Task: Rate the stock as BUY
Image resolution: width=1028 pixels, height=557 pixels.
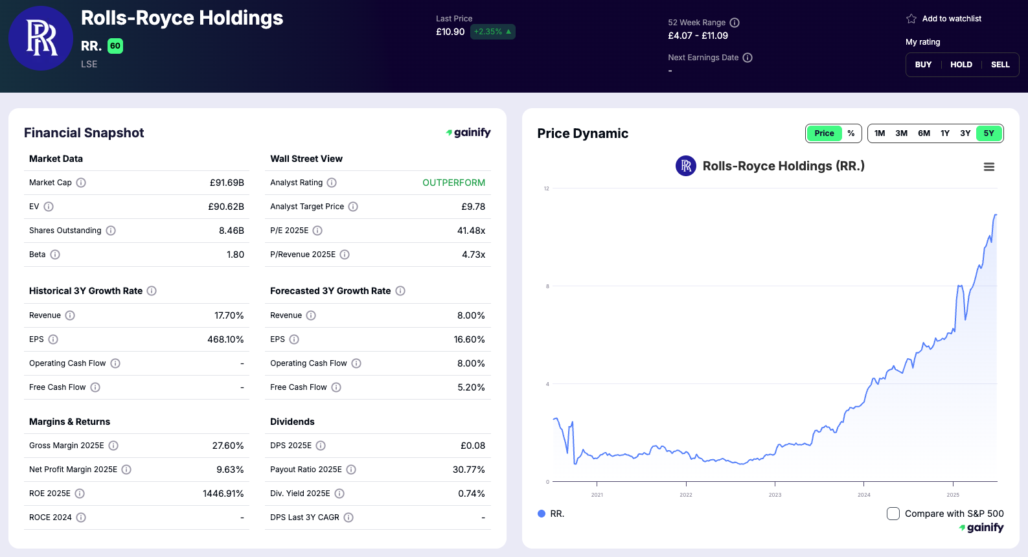Action: (x=923, y=65)
